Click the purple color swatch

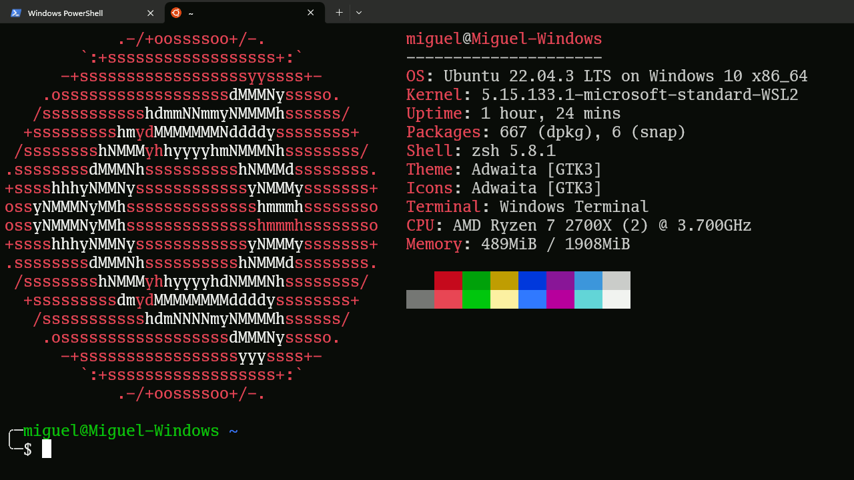(x=560, y=280)
